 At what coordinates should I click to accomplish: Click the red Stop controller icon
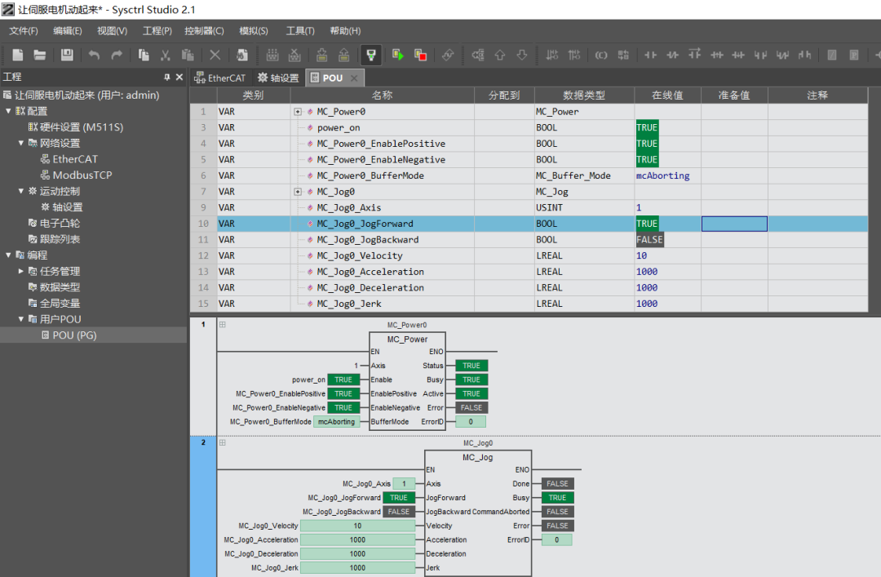point(420,55)
